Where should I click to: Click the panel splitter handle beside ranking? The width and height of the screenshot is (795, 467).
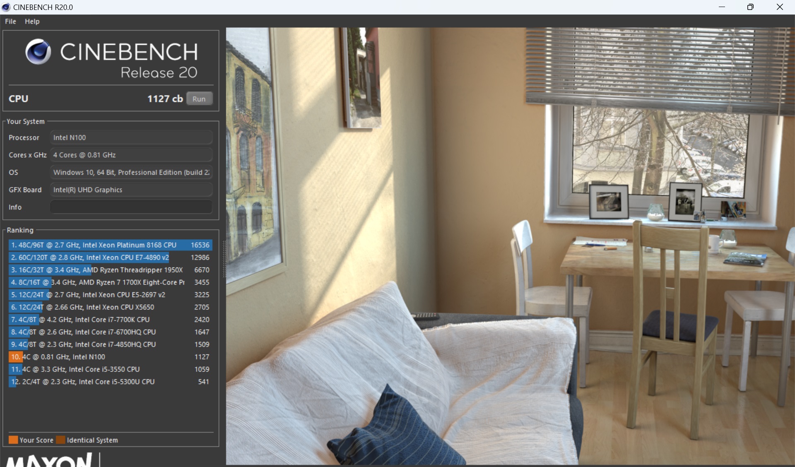pos(224,259)
